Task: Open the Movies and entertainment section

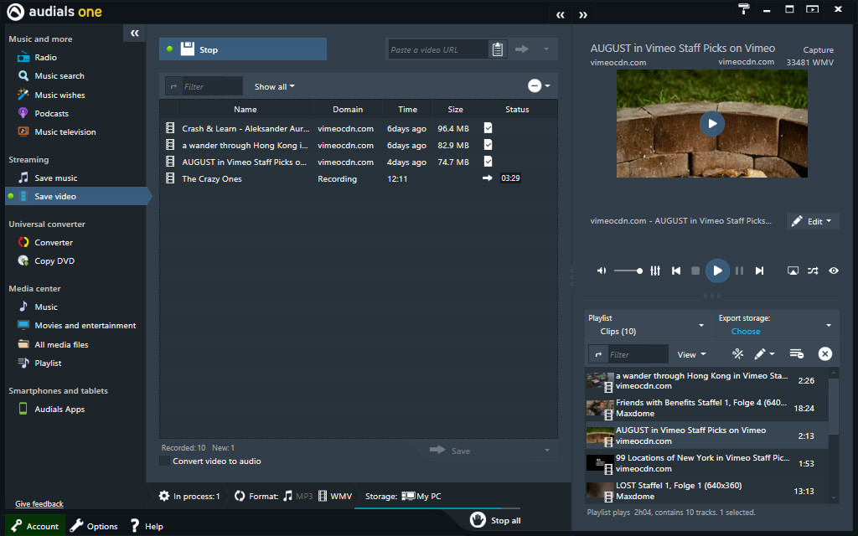Action: [84, 325]
